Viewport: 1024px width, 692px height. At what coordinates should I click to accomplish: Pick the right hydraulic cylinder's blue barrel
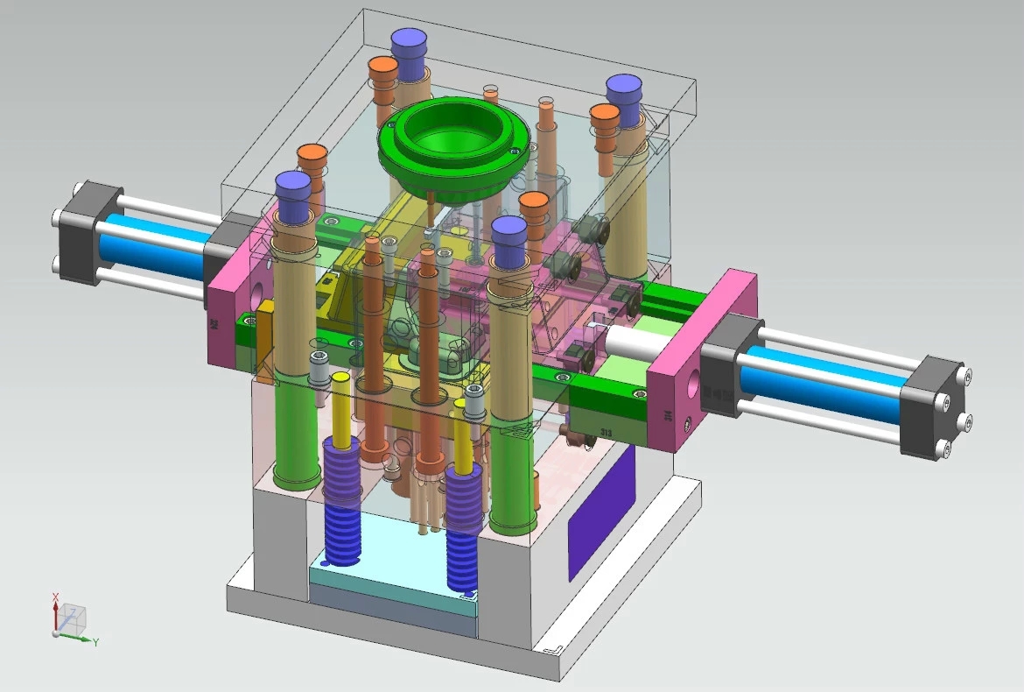pos(824,384)
